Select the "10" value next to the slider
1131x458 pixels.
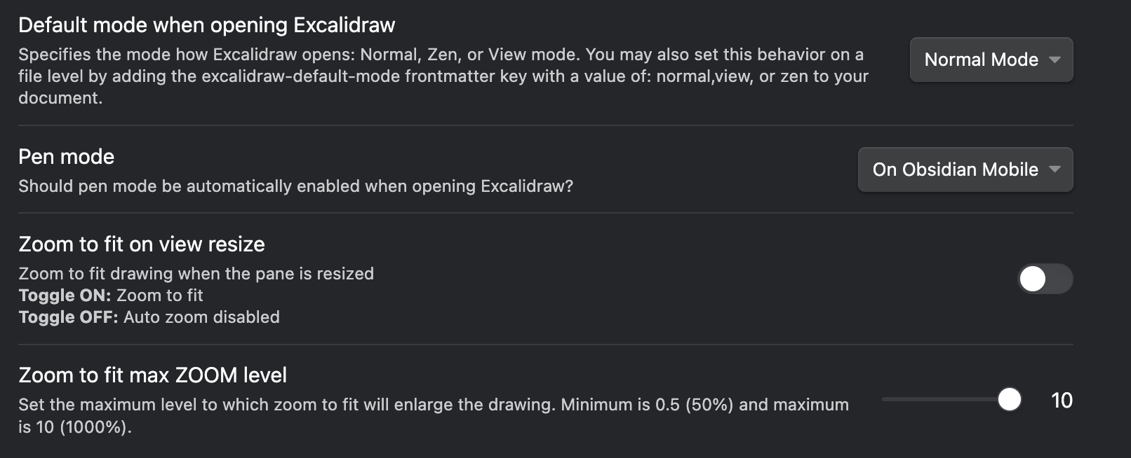(x=1063, y=400)
